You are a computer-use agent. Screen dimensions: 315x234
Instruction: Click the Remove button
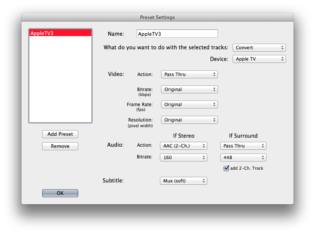point(60,146)
